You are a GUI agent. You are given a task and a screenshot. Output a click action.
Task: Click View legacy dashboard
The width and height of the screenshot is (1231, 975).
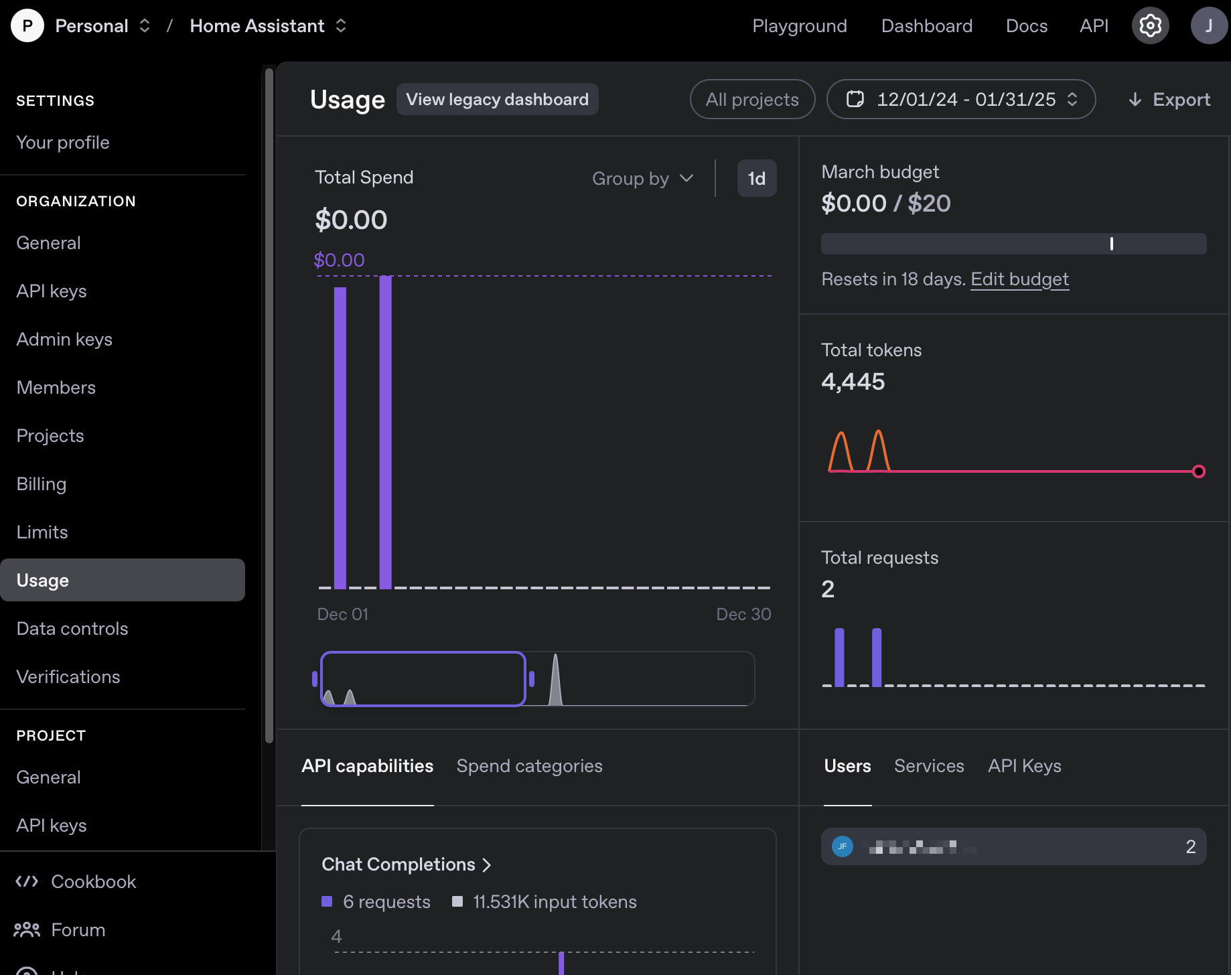pos(497,99)
